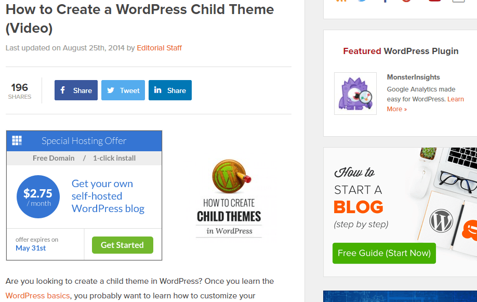Click the Get your own self-hosted WordPress blog text
This screenshot has height=302, width=477.
[108, 196]
